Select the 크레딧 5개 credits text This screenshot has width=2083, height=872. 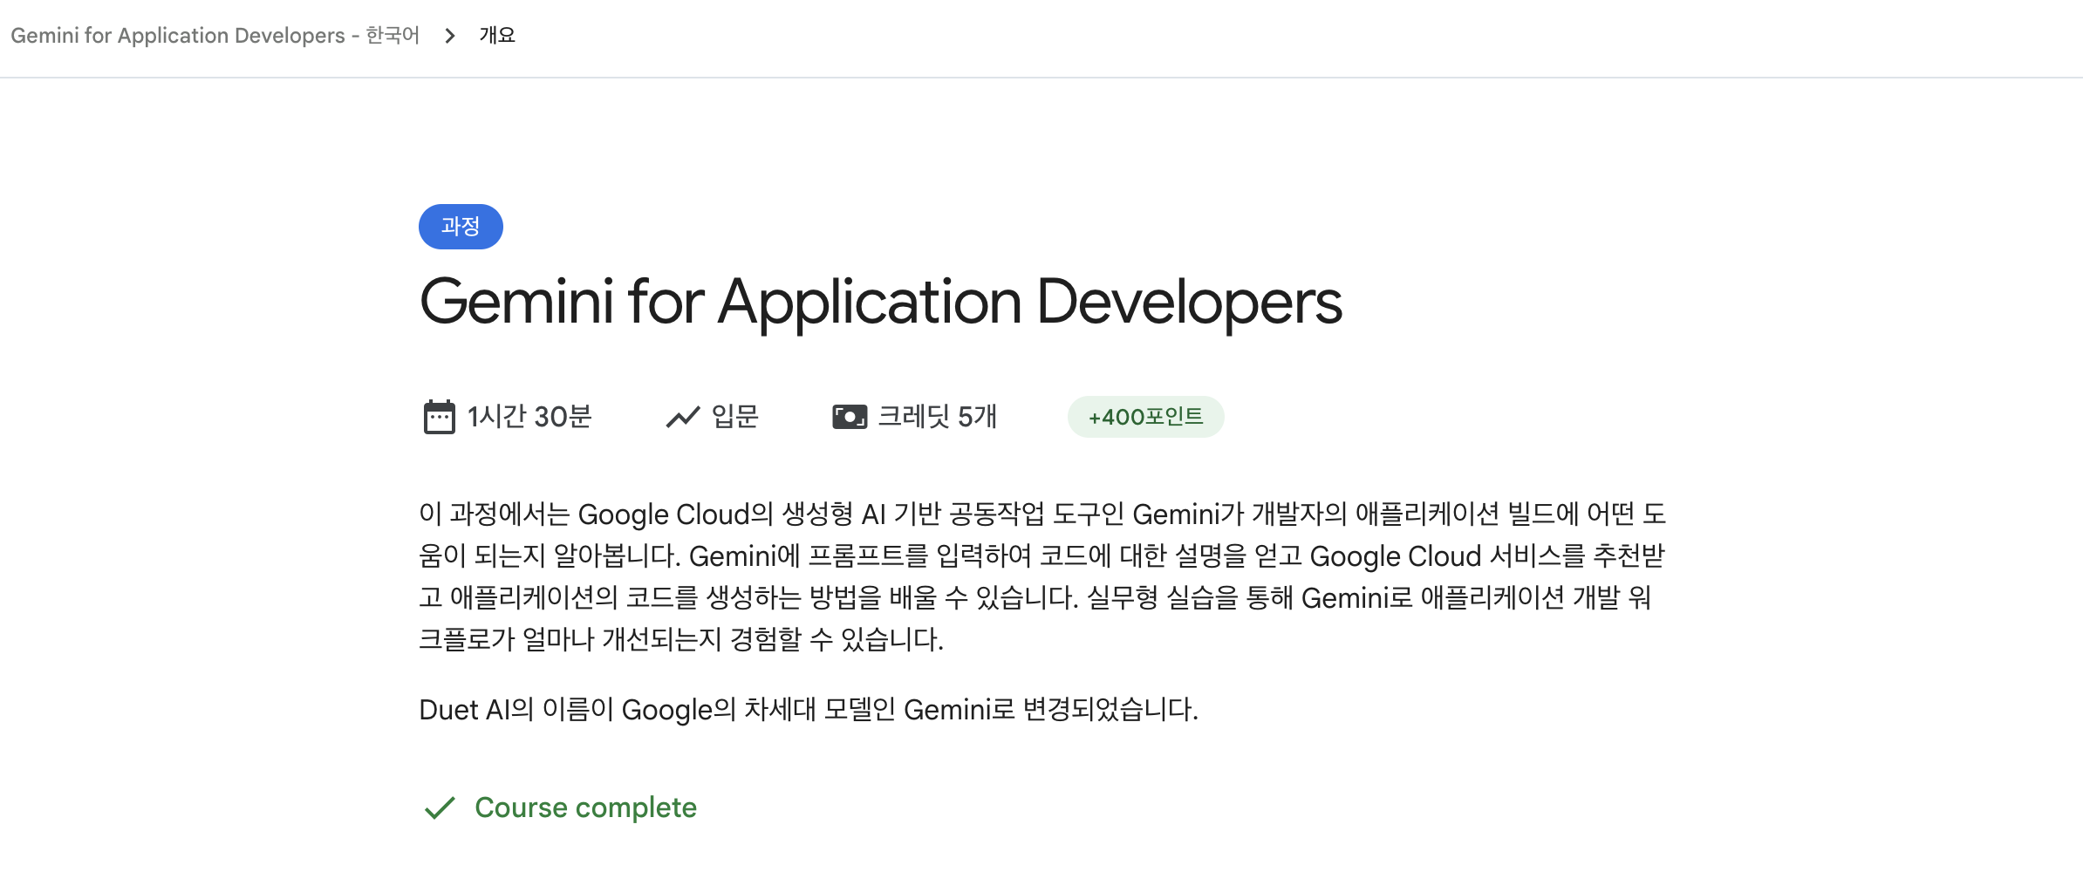pos(937,417)
